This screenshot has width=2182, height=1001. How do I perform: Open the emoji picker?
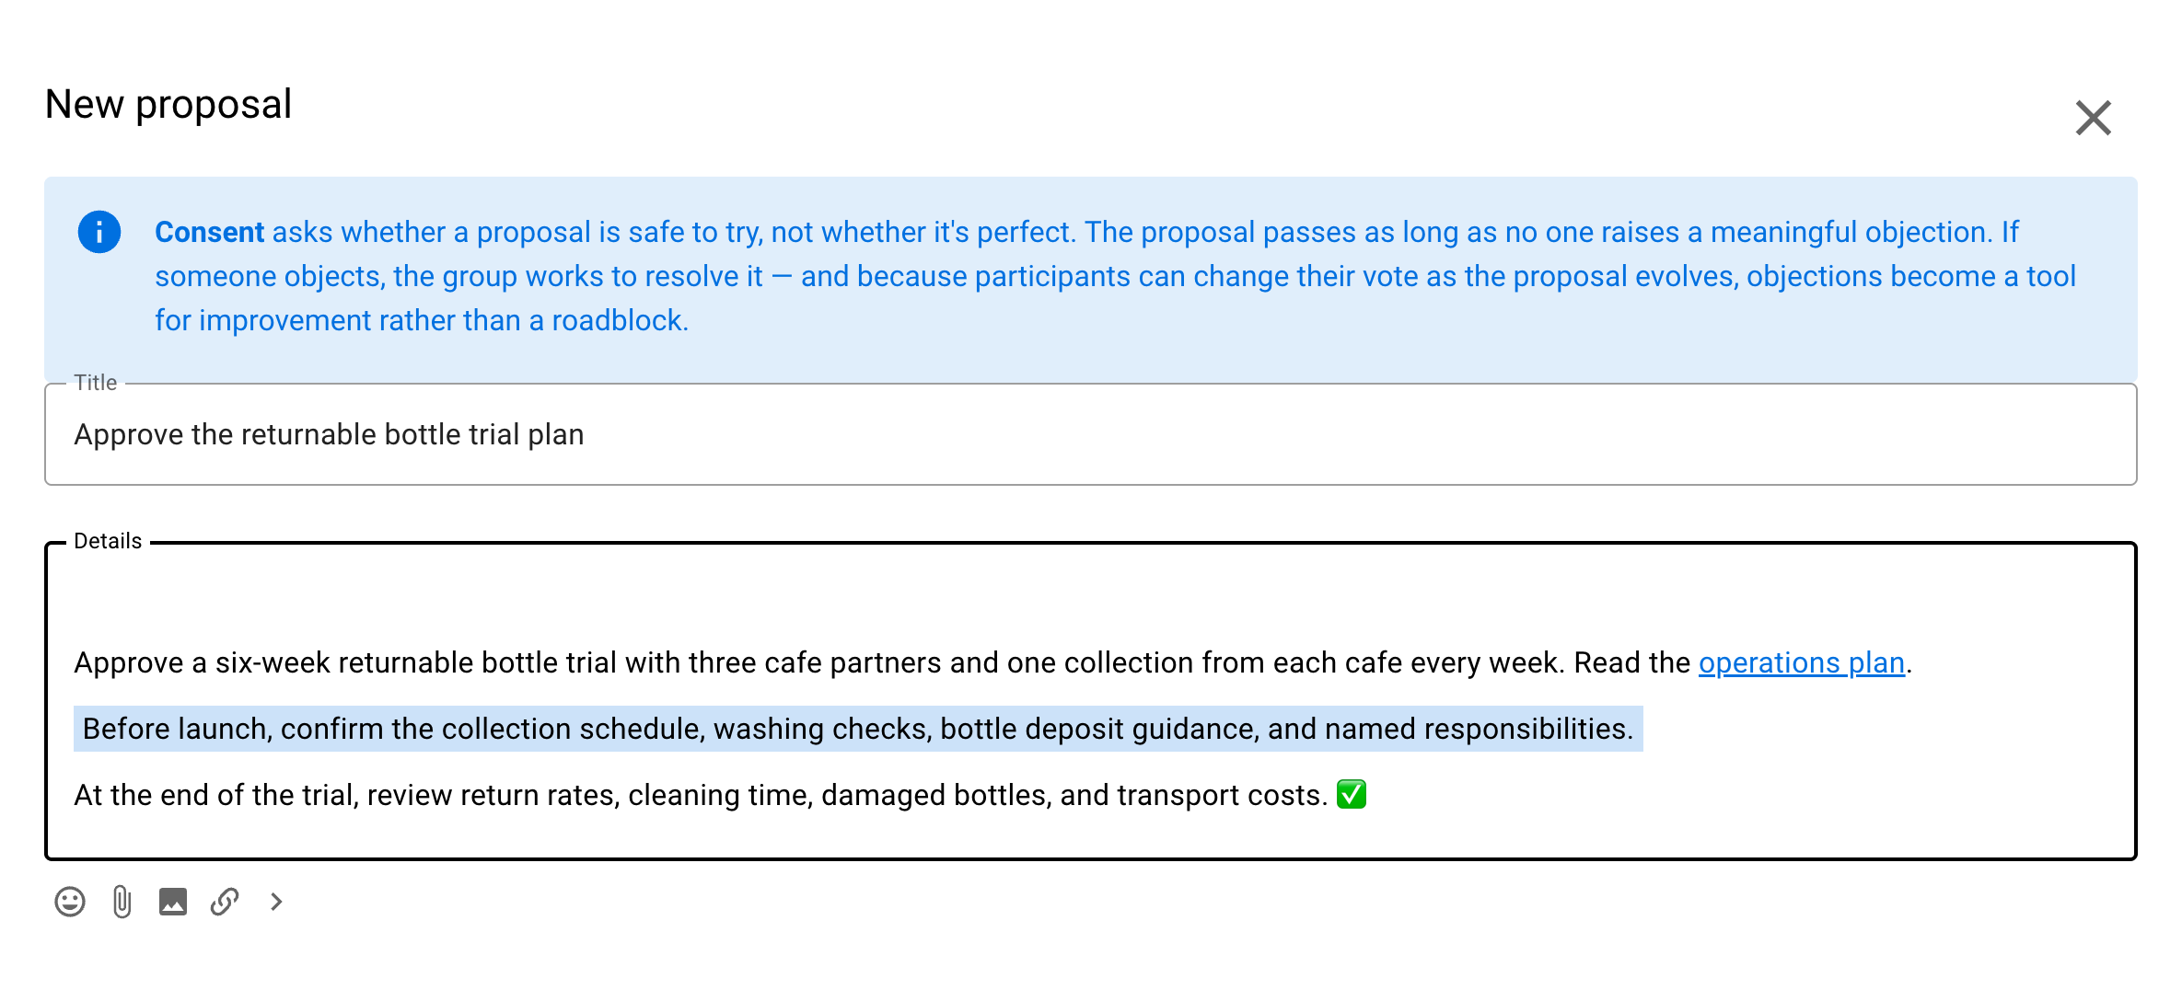(70, 902)
